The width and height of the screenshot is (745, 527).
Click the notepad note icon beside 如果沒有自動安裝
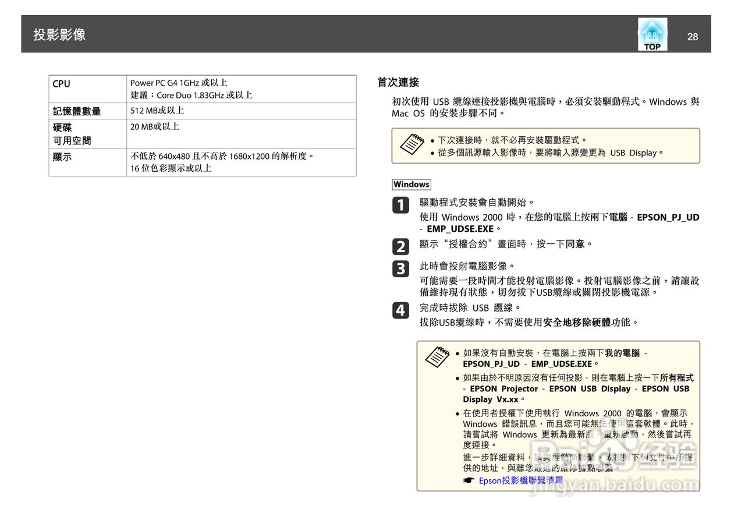pyautogui.click(x=437, y=356)
